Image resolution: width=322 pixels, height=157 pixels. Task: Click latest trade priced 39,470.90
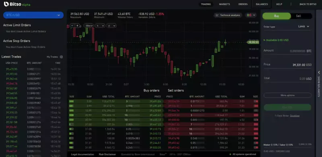click(x=33, y=69)
